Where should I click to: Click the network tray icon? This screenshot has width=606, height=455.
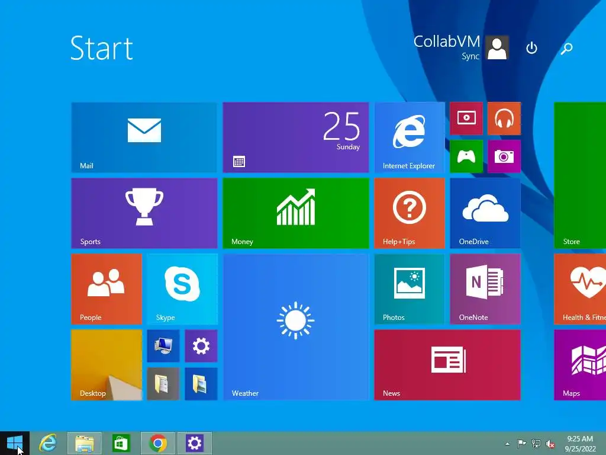(536, 444)
